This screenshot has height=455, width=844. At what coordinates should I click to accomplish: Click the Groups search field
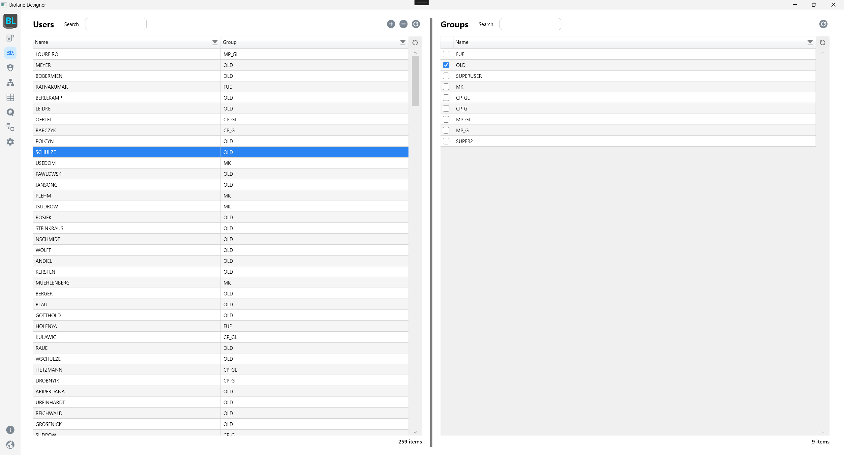[530, 24]
